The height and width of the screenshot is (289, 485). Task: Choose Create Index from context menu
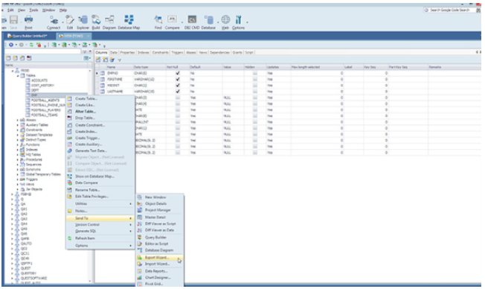pyautogui.click(x=100, y=131)
